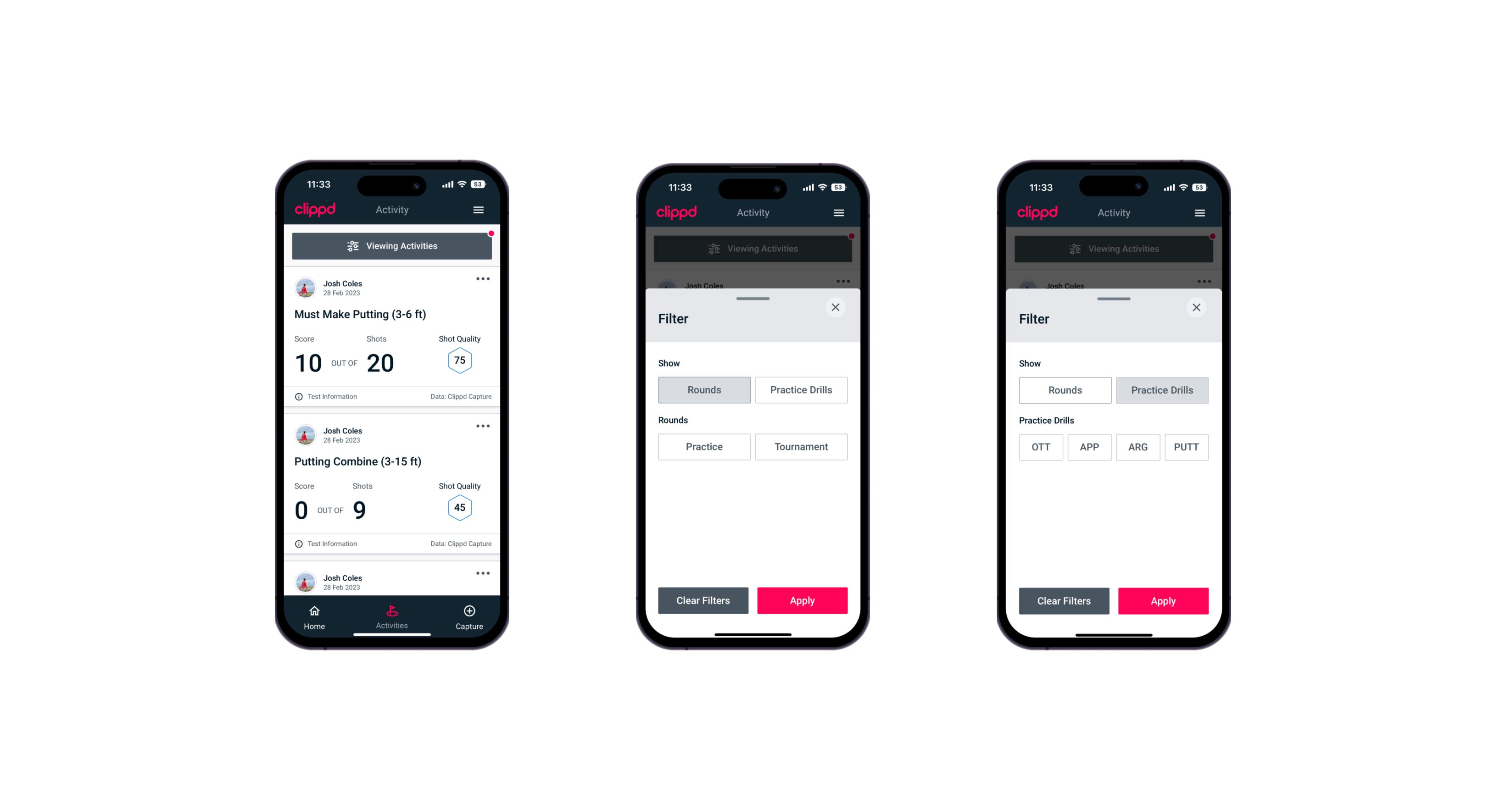Toggle the Practice Drills filter button
This screenshot has width=1506, height=810.
[x=801, y=390]
